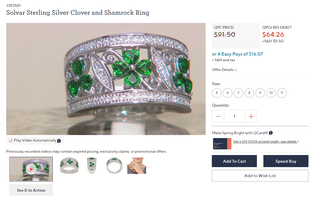View the top-down ring band thumbnail
The image size is (312, 198).
pyautogui.click(x=114, y=166)
